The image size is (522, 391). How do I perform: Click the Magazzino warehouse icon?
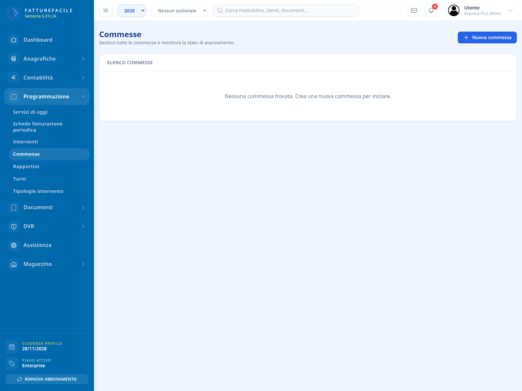14,264
